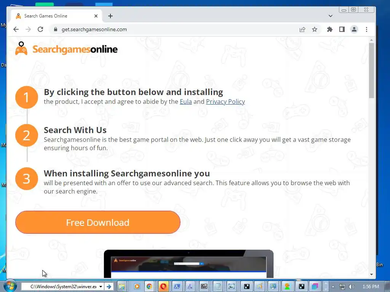Close the Search Games Online tab
This screenshot has height=292, width=390.
point(96,16)
